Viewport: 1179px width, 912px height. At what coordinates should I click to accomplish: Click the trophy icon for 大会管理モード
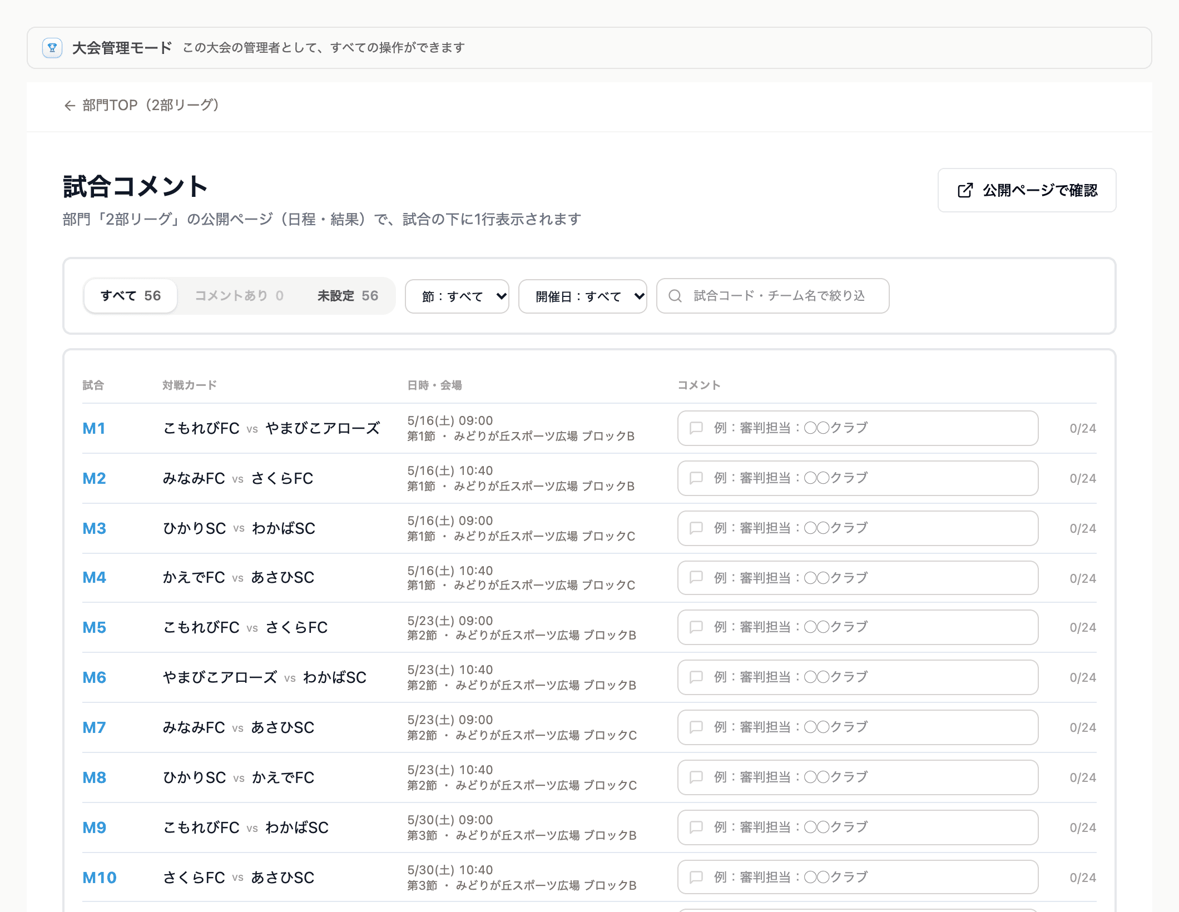coord(52,48)
